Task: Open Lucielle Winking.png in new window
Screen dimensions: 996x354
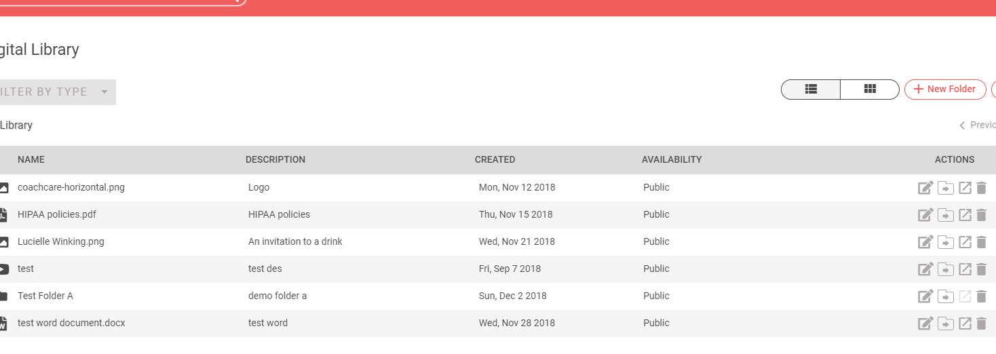Action: coord(965,242)
